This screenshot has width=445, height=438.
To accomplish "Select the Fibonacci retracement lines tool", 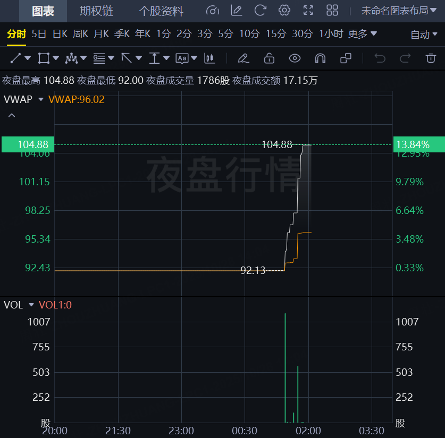I will pos(99,58).
